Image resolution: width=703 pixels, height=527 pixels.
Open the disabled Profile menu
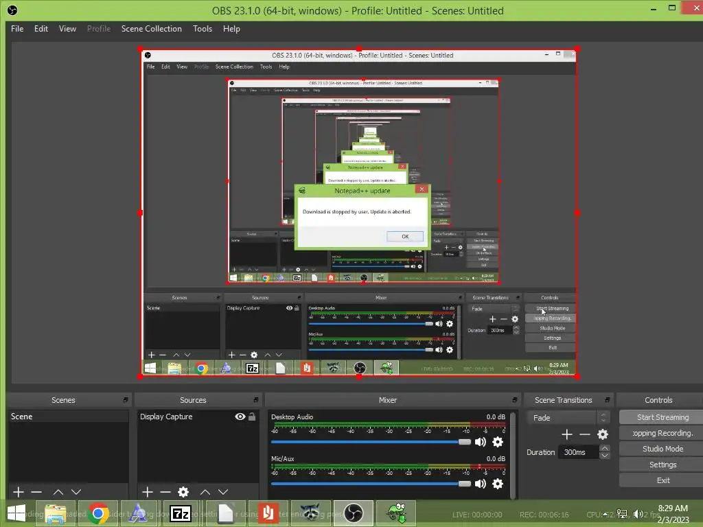[99, 29]
